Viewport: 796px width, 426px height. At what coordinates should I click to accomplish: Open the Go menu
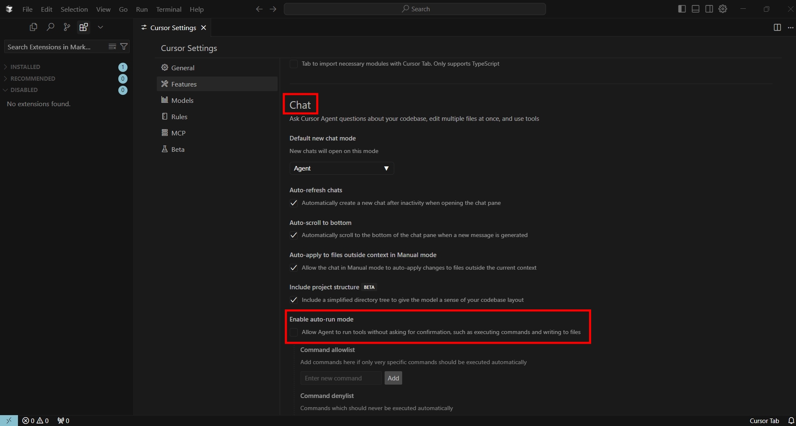pyautogui.click(x=123, y=9)
